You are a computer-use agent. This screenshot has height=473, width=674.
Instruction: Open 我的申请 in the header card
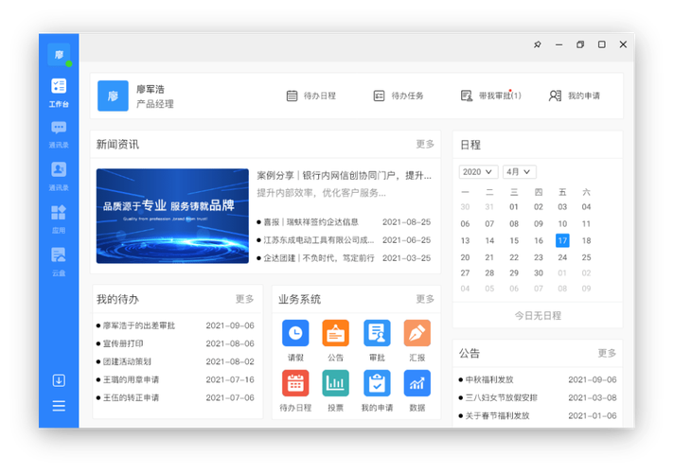pos(575,96)
